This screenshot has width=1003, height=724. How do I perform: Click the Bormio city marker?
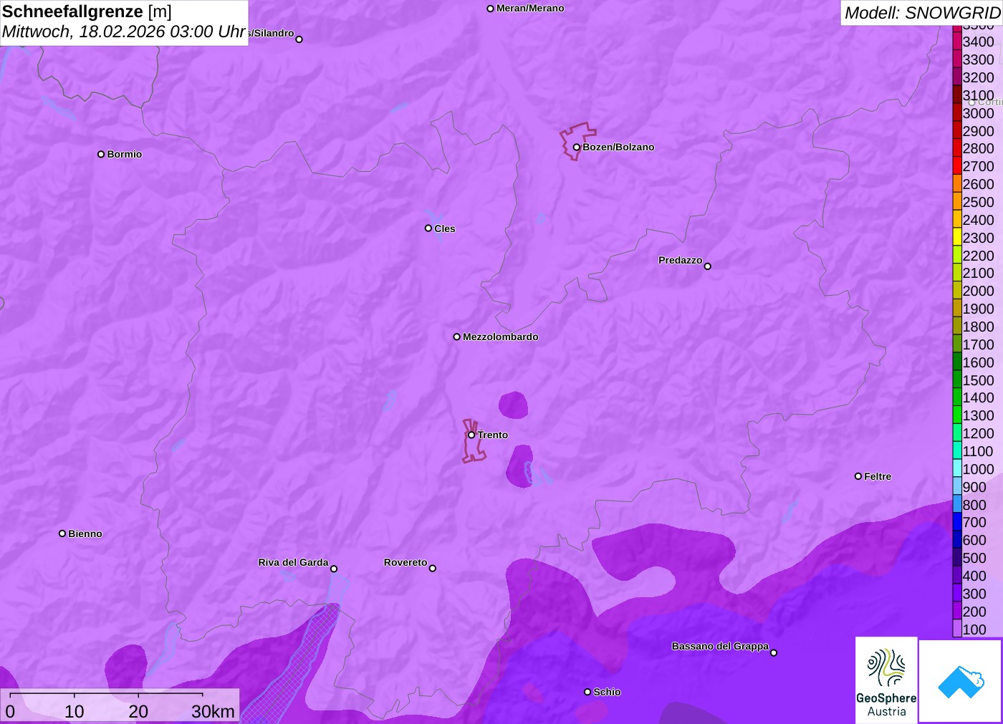tap(101, 154)
